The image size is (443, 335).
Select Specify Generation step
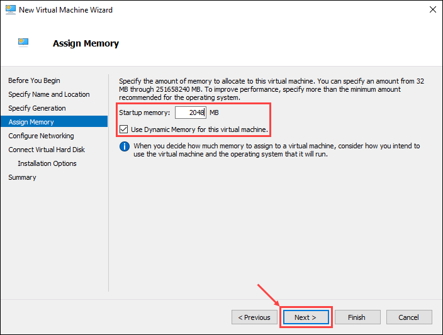tap(37, 108)
